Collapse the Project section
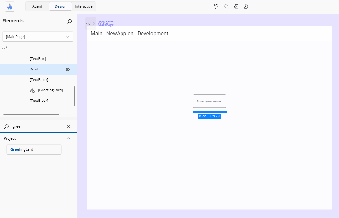 68,138
